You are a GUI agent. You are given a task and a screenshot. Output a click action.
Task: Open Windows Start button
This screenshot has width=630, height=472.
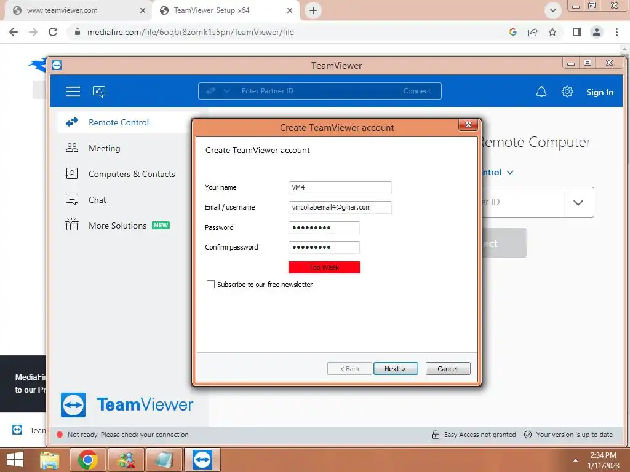click(15, 460)
